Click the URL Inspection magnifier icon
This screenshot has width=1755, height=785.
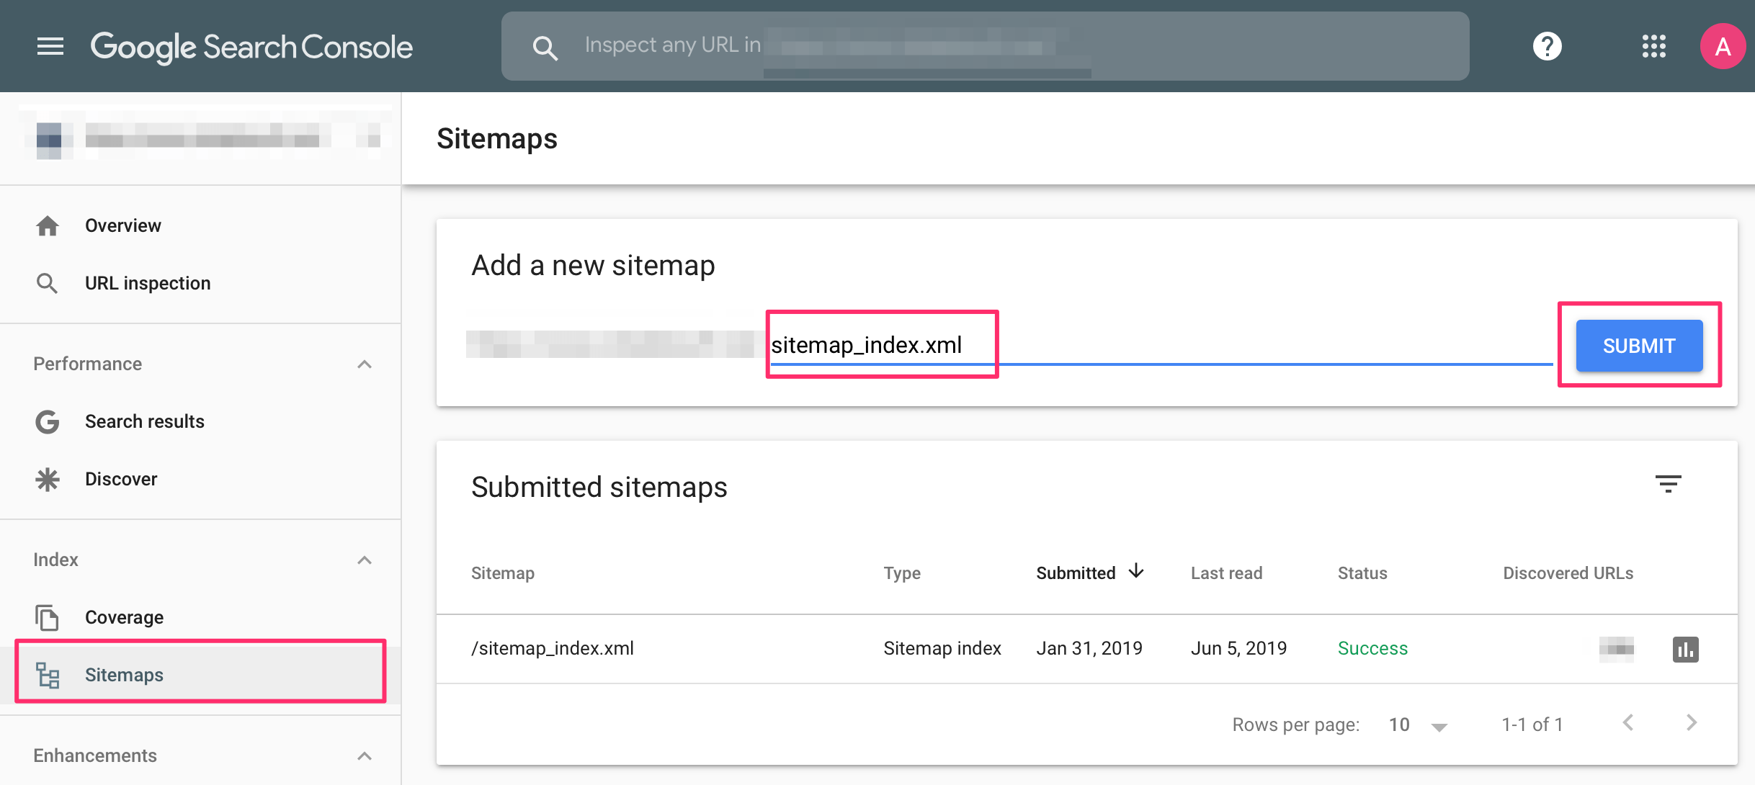(46, 283)
